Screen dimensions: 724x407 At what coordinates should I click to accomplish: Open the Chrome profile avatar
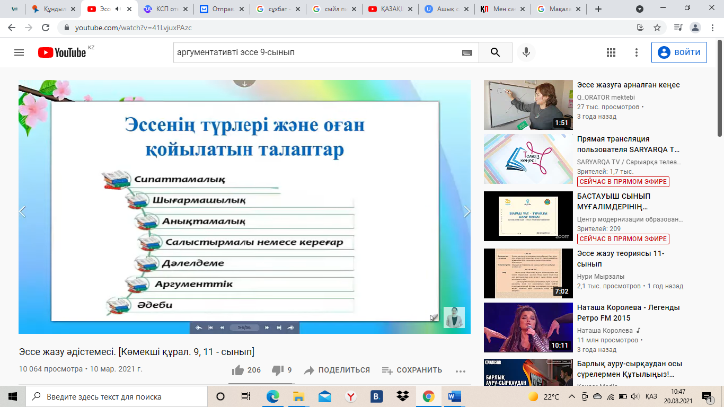(696, 28)
